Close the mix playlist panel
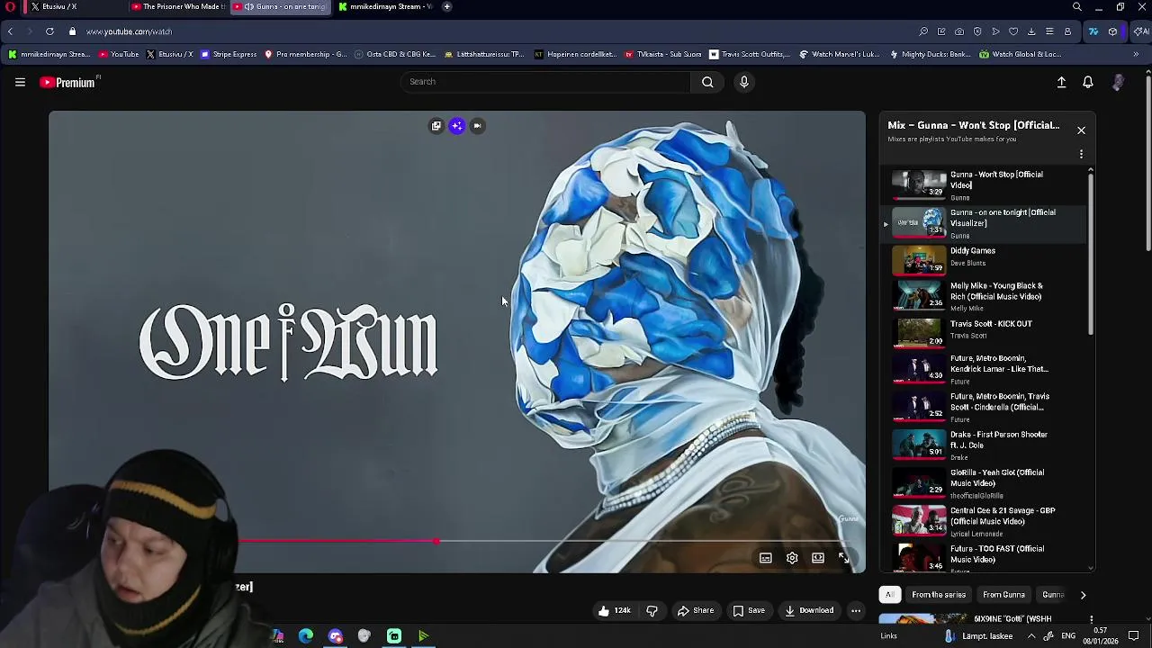This screenshot has height=648, width=1152. tap(1081, 130)
